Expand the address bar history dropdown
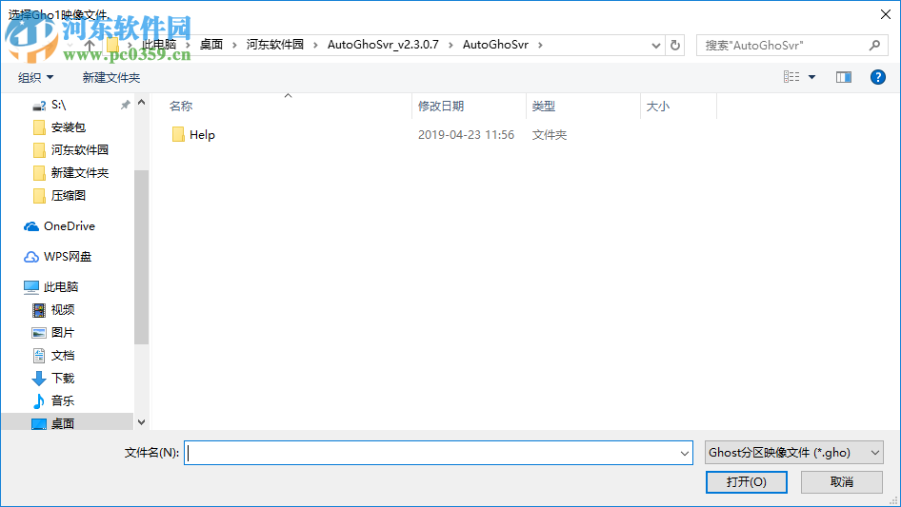This screenshot has width=901, height=507. (655, 46)
